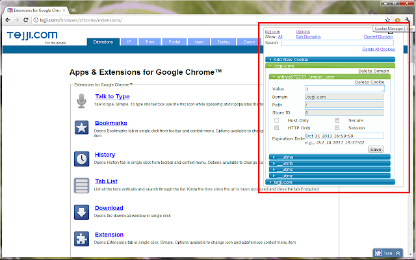The width and height of the screenshot is (416, 260).
Task: Reload the page with refresh icon
Action: pos(26,20)
